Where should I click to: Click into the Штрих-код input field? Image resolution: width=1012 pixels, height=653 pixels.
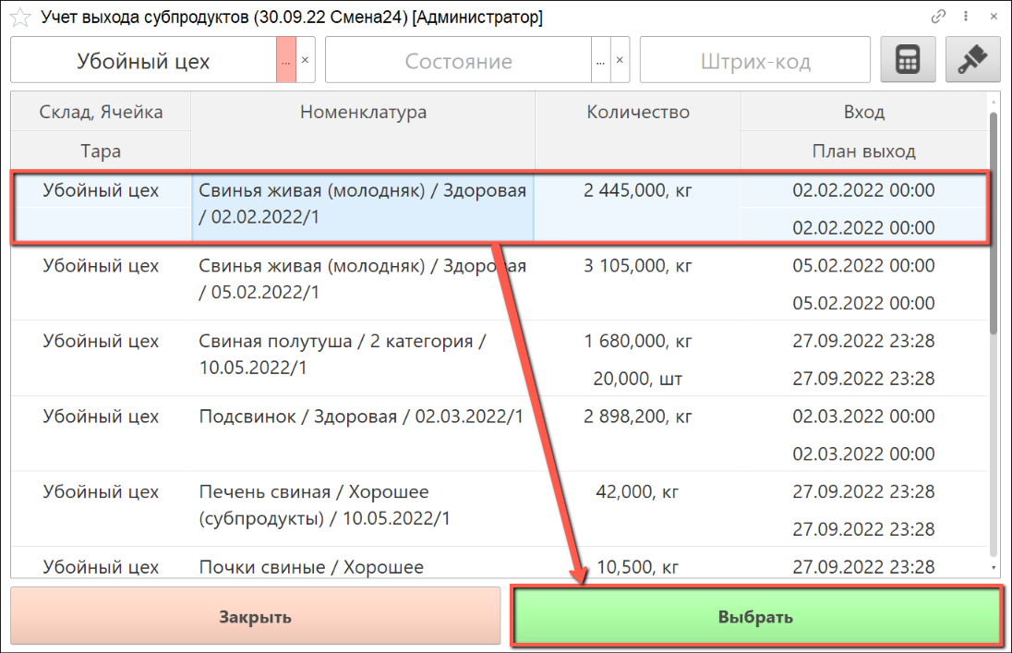[754, 62]
